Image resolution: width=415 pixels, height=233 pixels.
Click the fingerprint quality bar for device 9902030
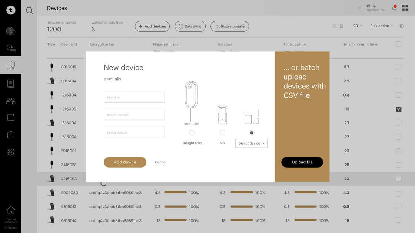click(175, 192)
